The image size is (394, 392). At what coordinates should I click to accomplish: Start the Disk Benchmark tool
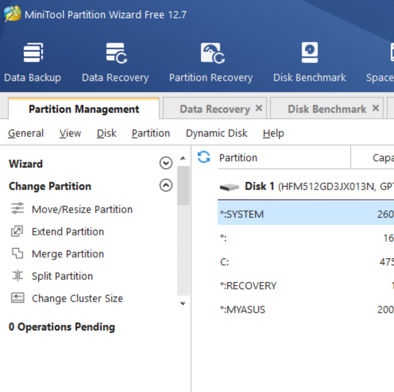(310, 63)
